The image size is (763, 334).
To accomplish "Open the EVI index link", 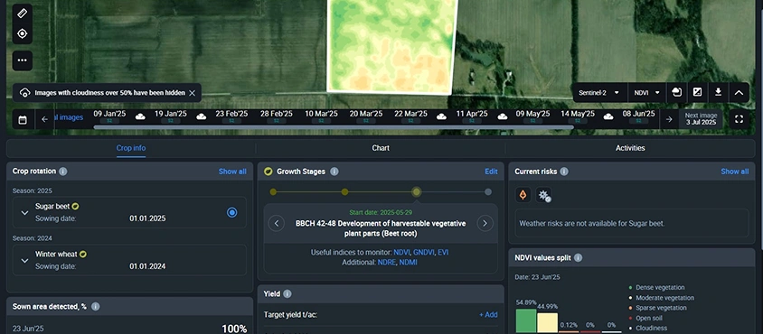I will [443, 253].
